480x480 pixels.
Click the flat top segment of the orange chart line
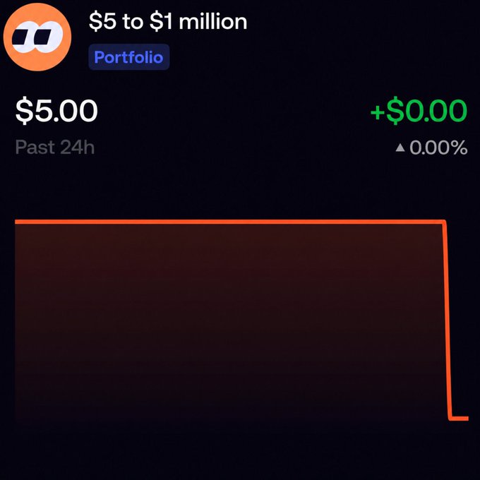point(229,222)
